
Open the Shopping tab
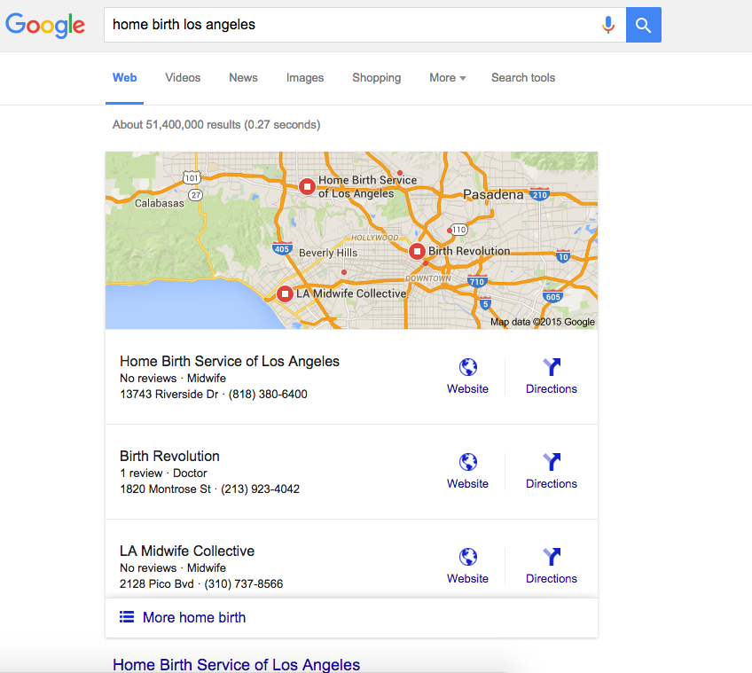(x=377, y=78)
